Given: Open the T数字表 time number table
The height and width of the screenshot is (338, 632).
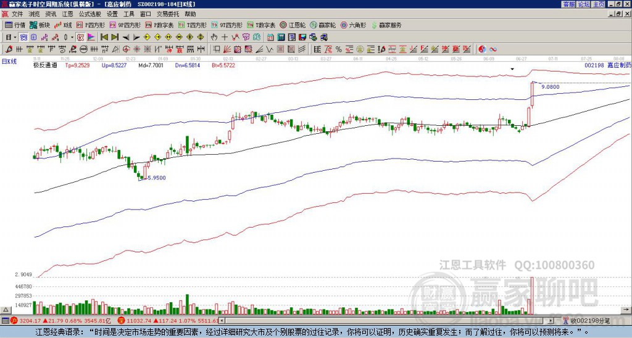Looking at the screenshot, I should (261, 25).
